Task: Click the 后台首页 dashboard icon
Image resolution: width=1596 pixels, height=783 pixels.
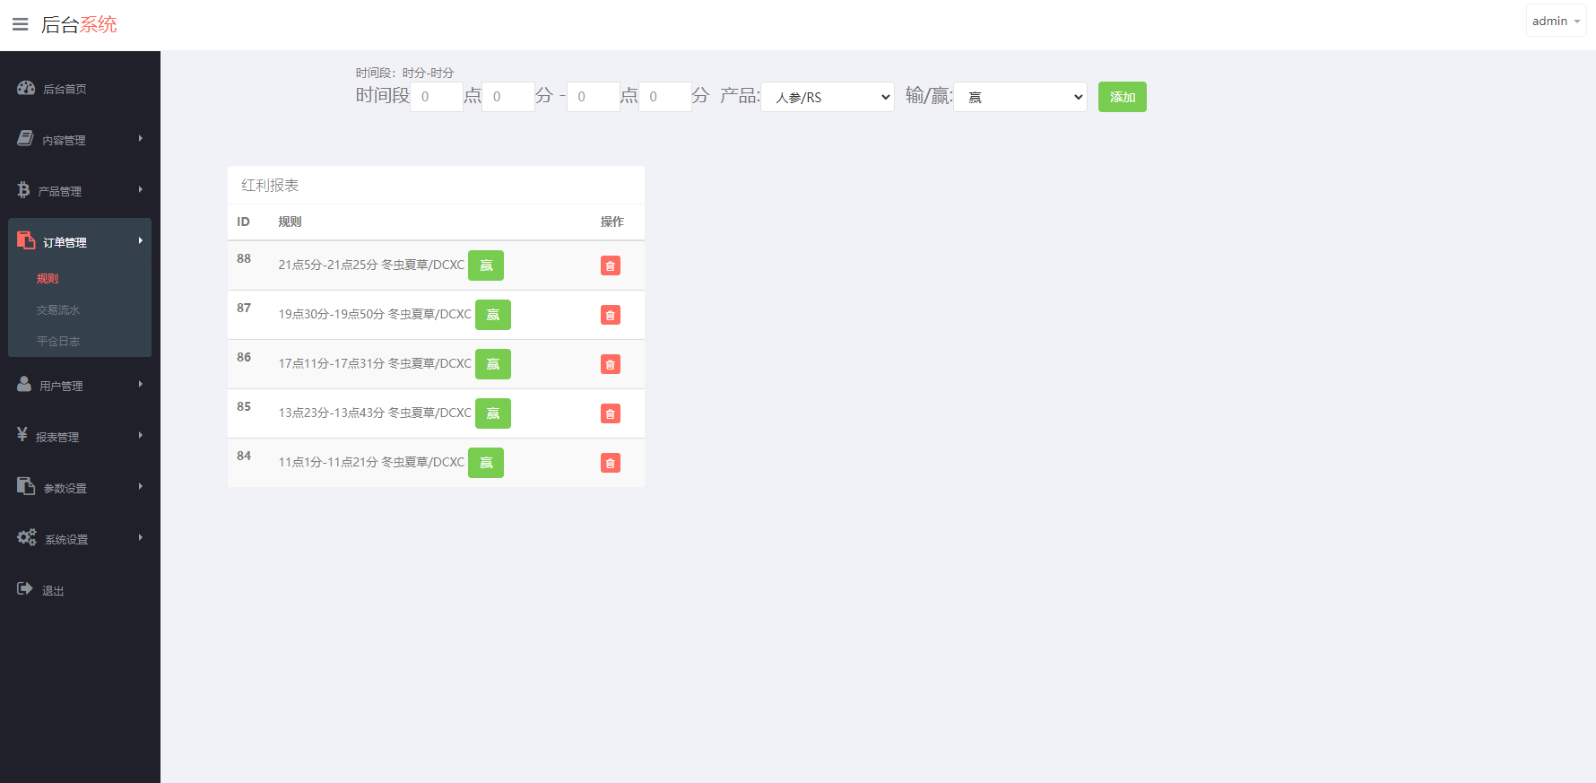Action: [26, 88]
